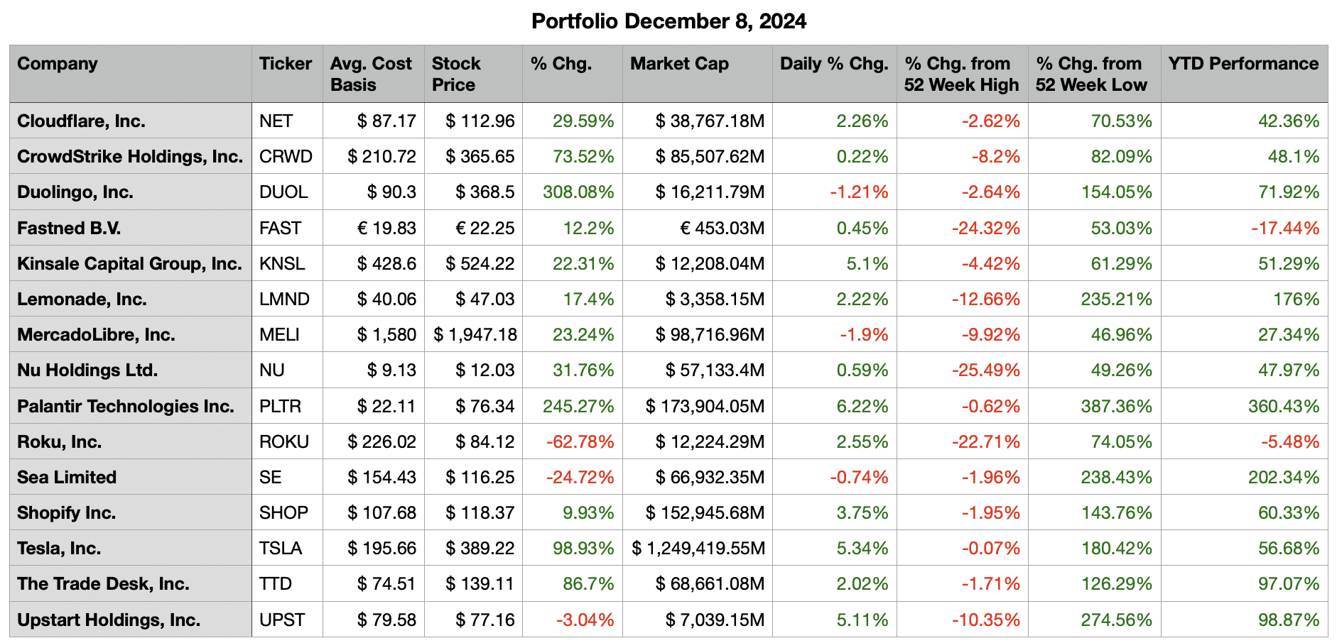Select Upstart's 5.11% daily change cell
This screenshot has width=1337, height=643.
point(862,620)
